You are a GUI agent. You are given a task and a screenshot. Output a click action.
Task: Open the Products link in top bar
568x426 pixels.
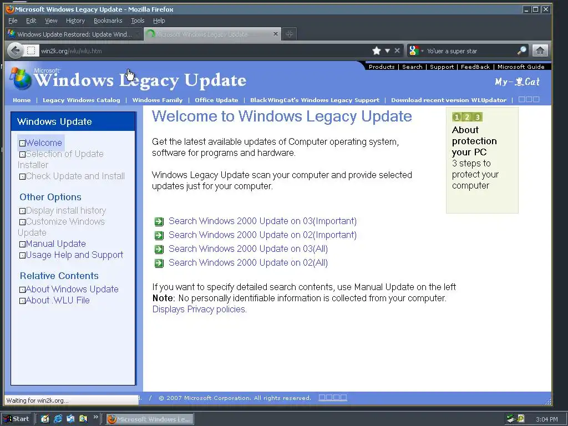tap(382, 67)
